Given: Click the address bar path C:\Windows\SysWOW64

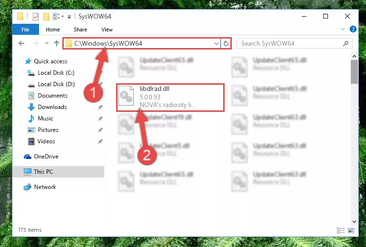Looking at the screenshot, I should click(108, 43).
